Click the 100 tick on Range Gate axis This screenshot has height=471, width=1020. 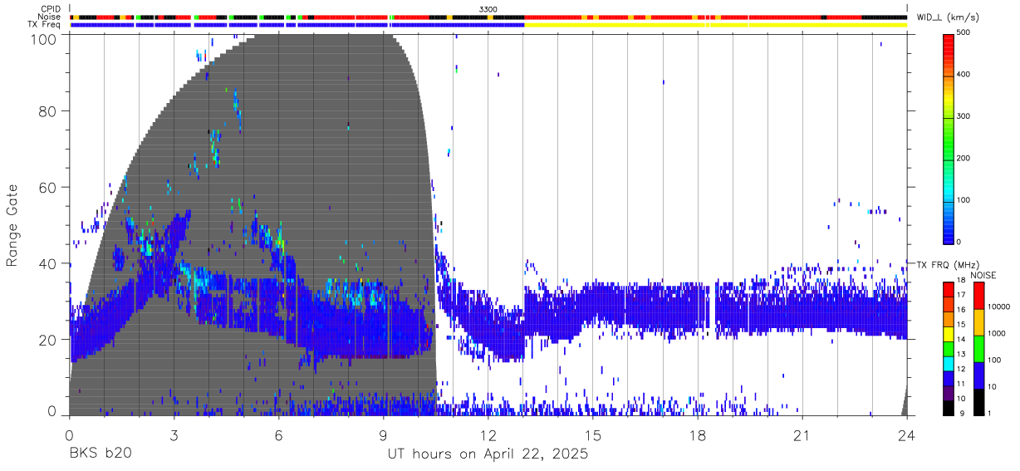45,38
